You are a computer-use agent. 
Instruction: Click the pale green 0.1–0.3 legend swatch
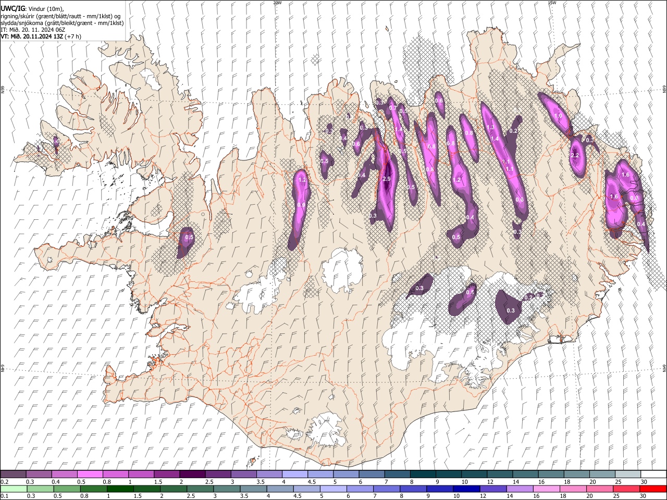pos(14,489)
